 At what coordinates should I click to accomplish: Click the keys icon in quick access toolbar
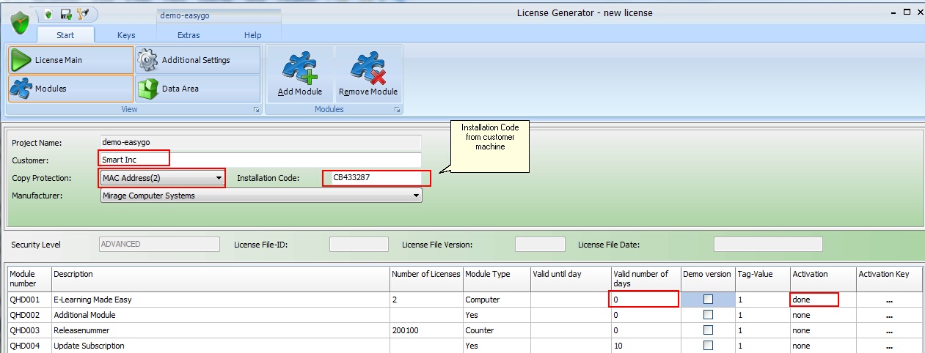point(82,14)
